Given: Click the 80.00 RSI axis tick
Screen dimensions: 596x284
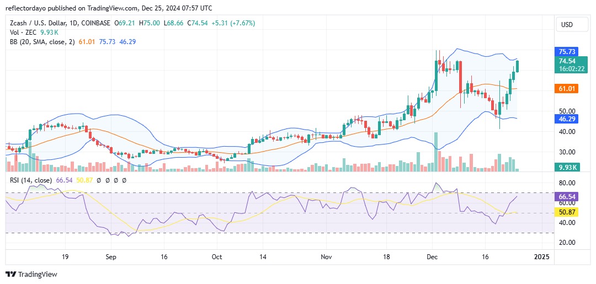Looking at the screenshot, I should 567,183.
